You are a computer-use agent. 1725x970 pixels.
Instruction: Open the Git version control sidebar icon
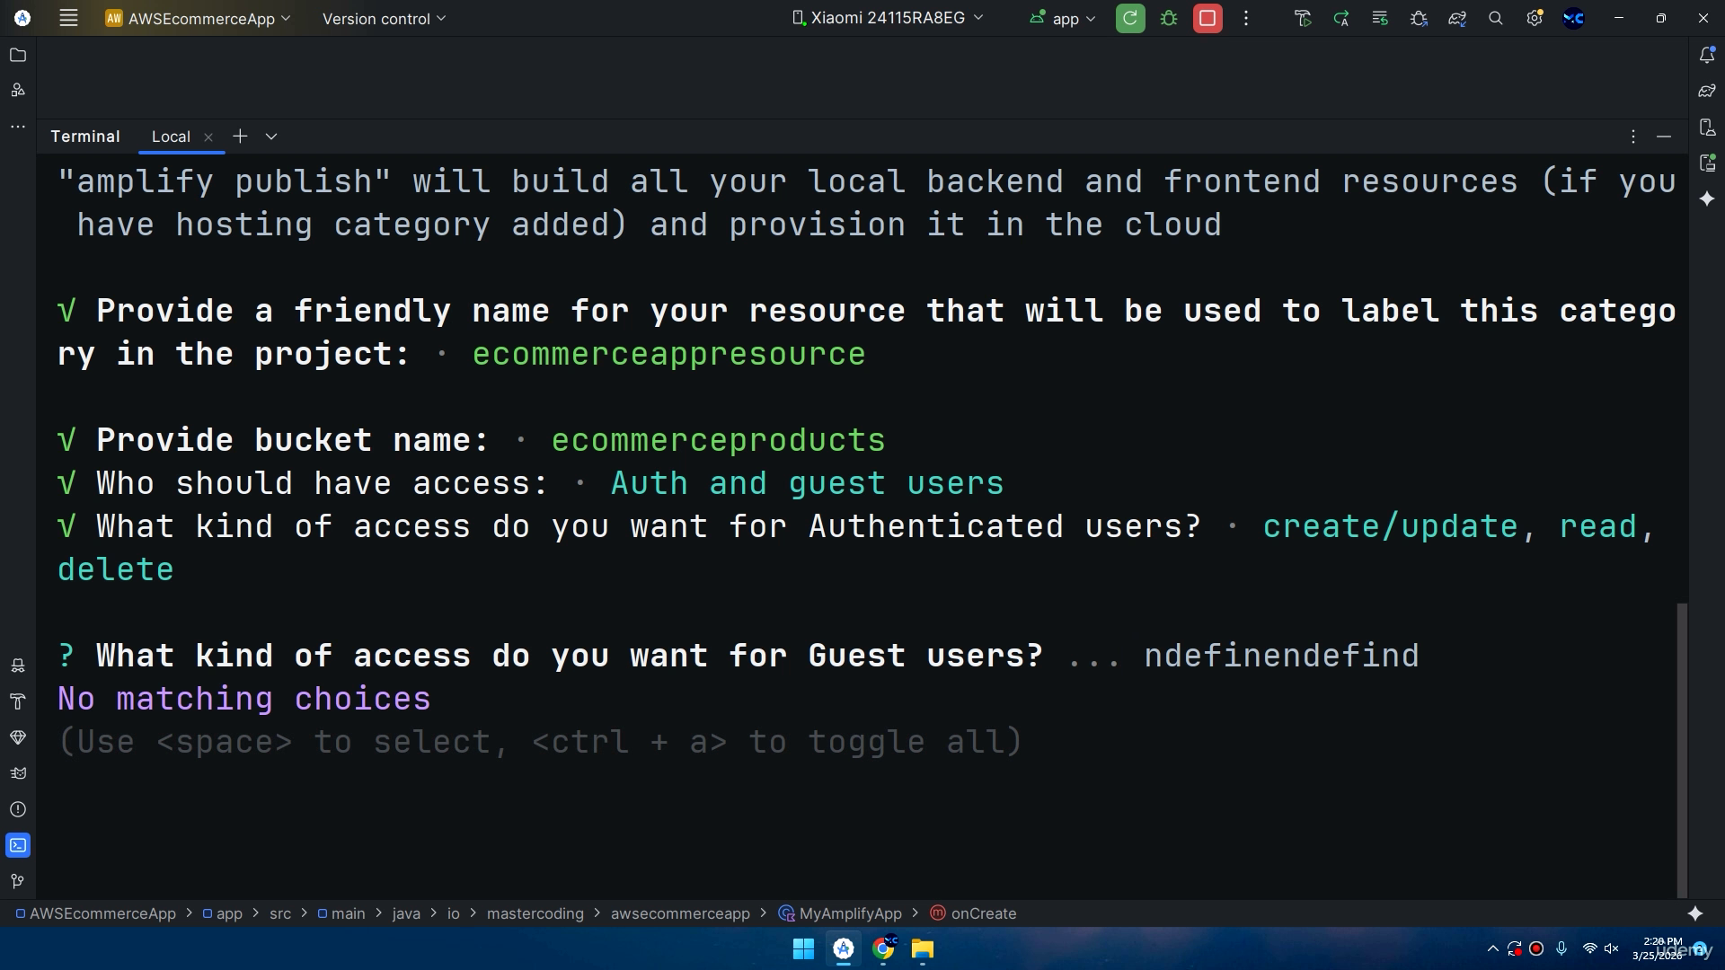(18, 881)
